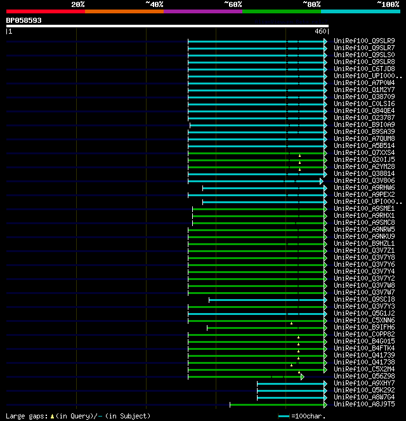Select the UniRef100_Q56Z98 label
The width and height of the screenshot is (406, 421).
(x=364, y=376)
